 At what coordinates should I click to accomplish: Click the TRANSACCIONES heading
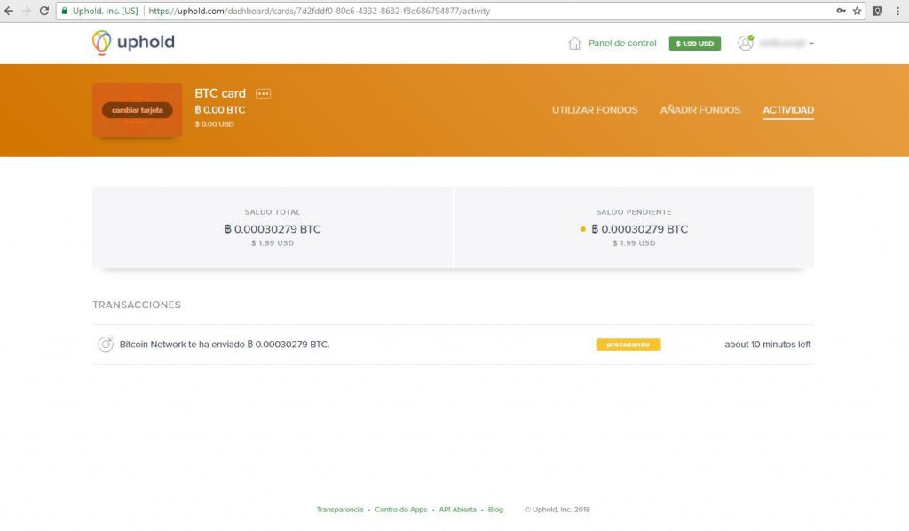pyautogui.click(x=137, y=305)
